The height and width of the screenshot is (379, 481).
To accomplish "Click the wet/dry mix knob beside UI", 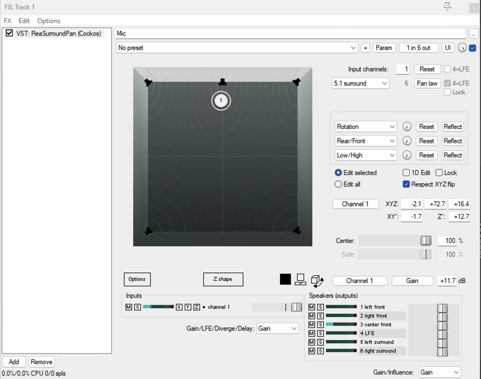I will point(462,48).
